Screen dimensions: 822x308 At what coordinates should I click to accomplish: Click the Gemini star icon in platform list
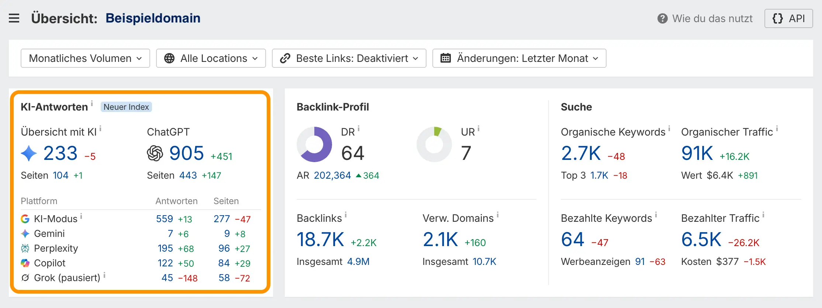point(25,234)
